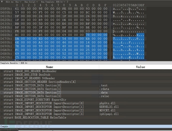Image resolution: width=172 pixels, height=131 pixels.
Task: Click the Name column header
Action: point(49,67)
